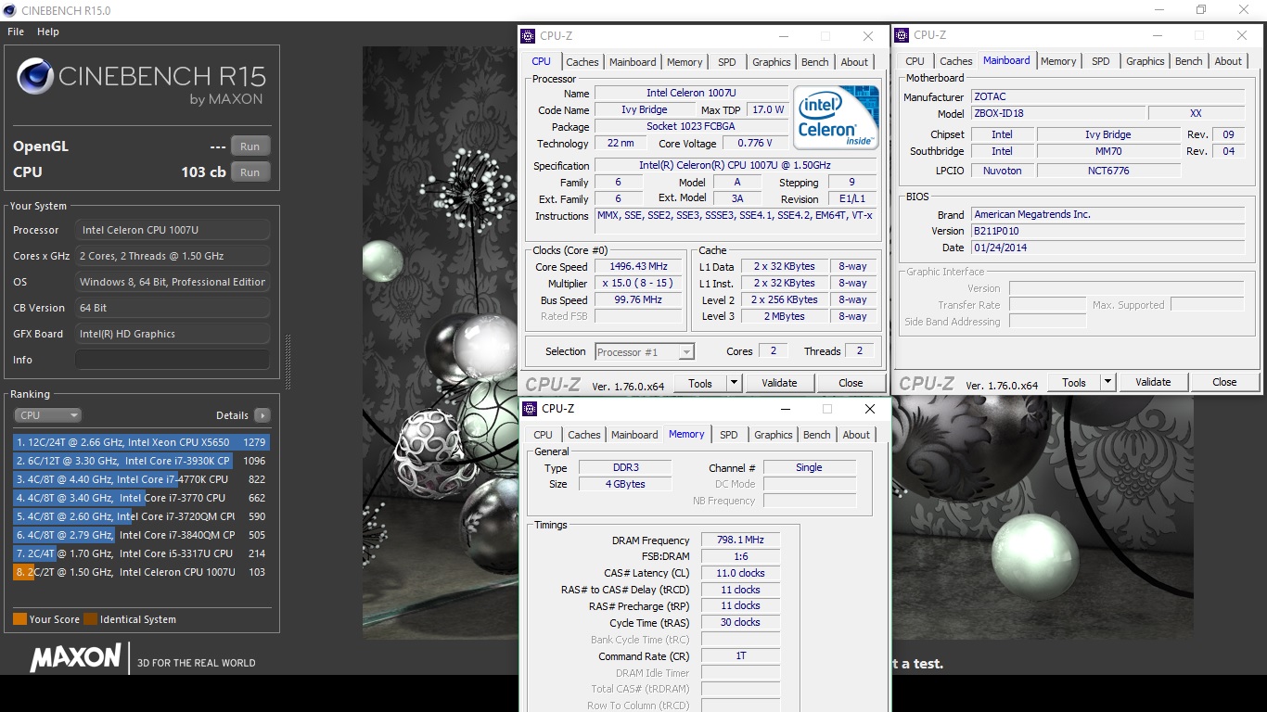
Task: Select ranking row Intel Core i7-3930K
Action: 141,461
